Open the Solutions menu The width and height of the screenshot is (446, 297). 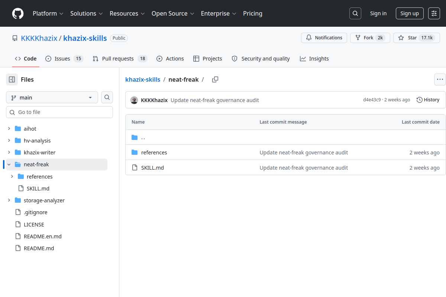pos(86,13)
